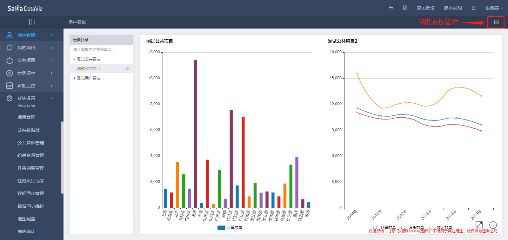Image resolution: width=508 pixels, height=240 pixels.
Task: Click the 天津 bar in bar chart
Action: (x=195, y=134)
